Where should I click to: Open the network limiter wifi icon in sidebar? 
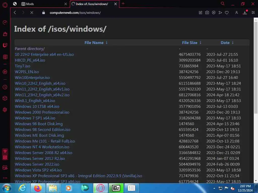pyautogui.click(x=5, y=151)
